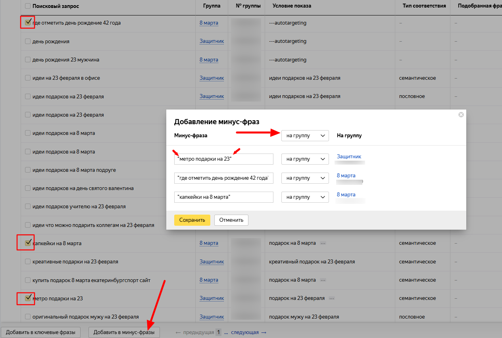Select page 1 in pagination

pos(218,332)
